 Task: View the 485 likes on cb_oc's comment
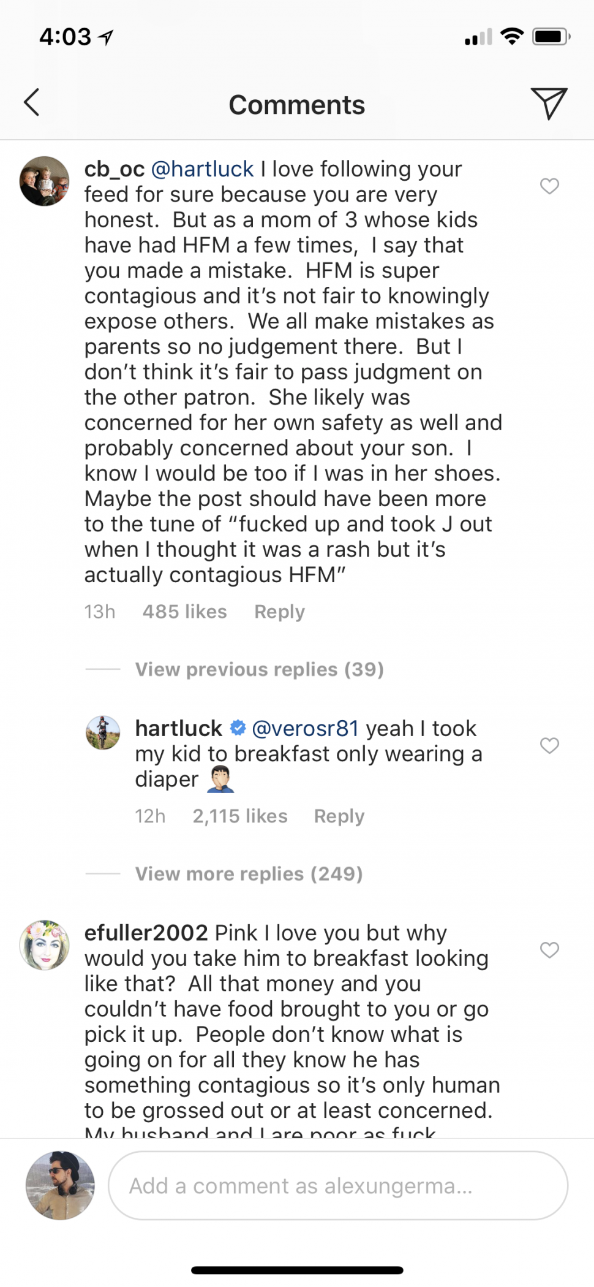184,612
